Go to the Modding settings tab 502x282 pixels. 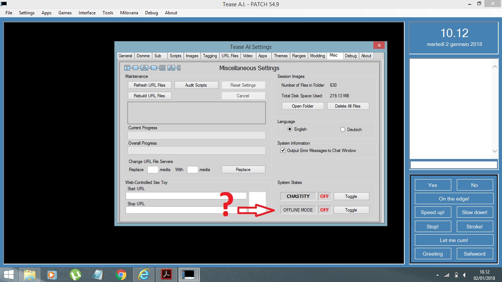click(x=318, y=56)
